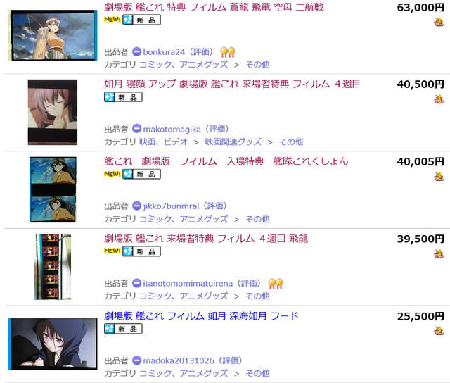Open the 如月 寝顔 アップ listing title

(232, 84)
